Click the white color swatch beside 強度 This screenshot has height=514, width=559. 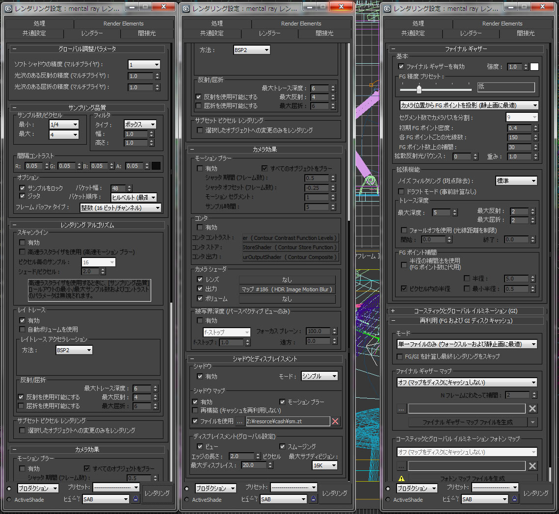click(534, 67)
